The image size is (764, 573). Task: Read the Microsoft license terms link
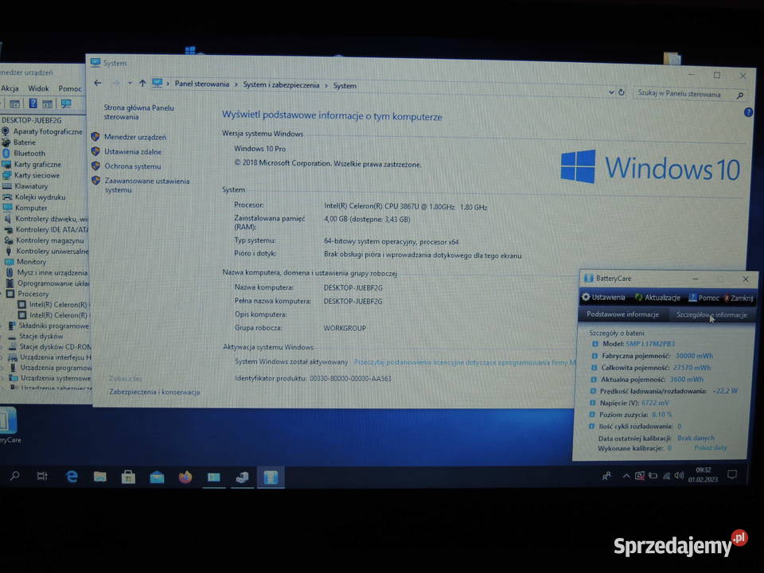[464, 362]
